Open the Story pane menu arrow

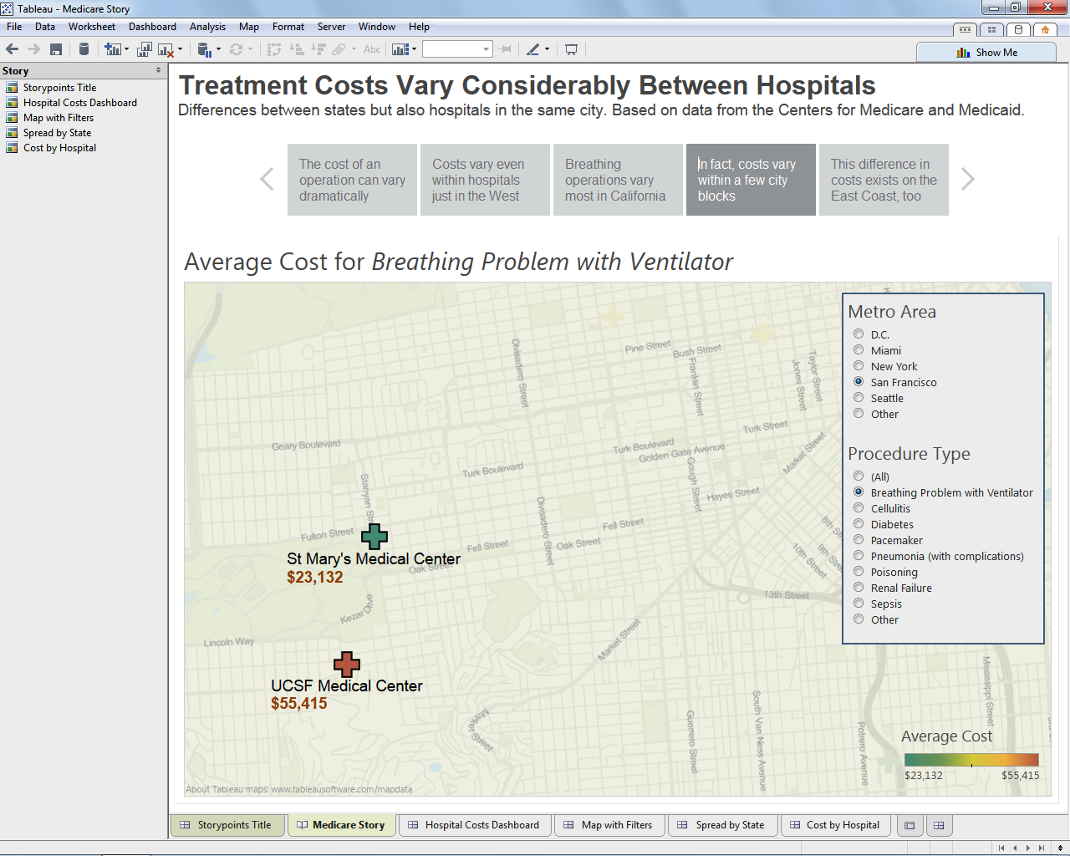tap(158, 70)
